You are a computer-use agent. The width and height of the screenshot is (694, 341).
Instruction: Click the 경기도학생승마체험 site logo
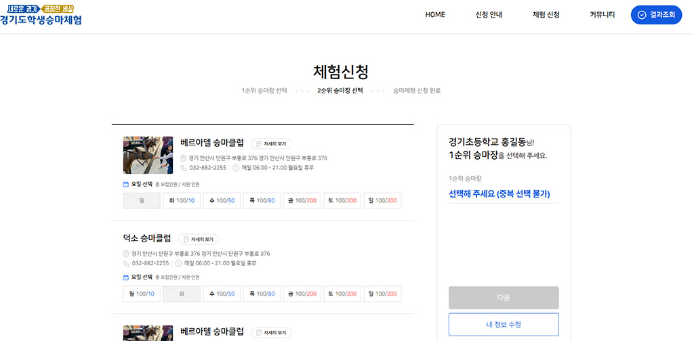click(x=41, y=15)
